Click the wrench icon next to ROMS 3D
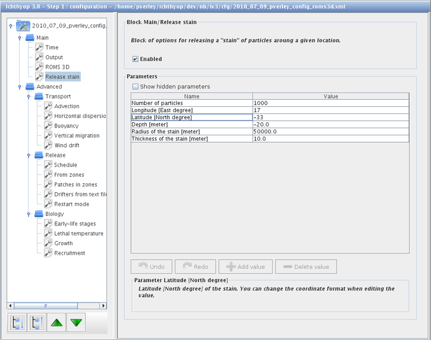 [x=39, y=67]
